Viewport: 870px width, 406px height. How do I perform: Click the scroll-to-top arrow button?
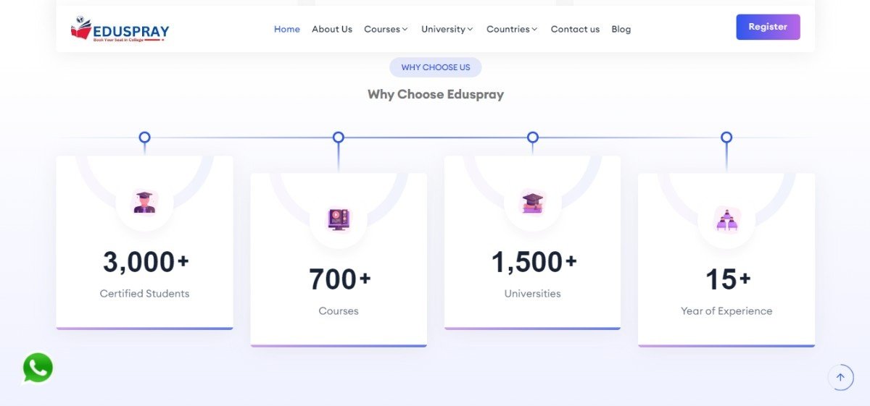click(840, 377)
